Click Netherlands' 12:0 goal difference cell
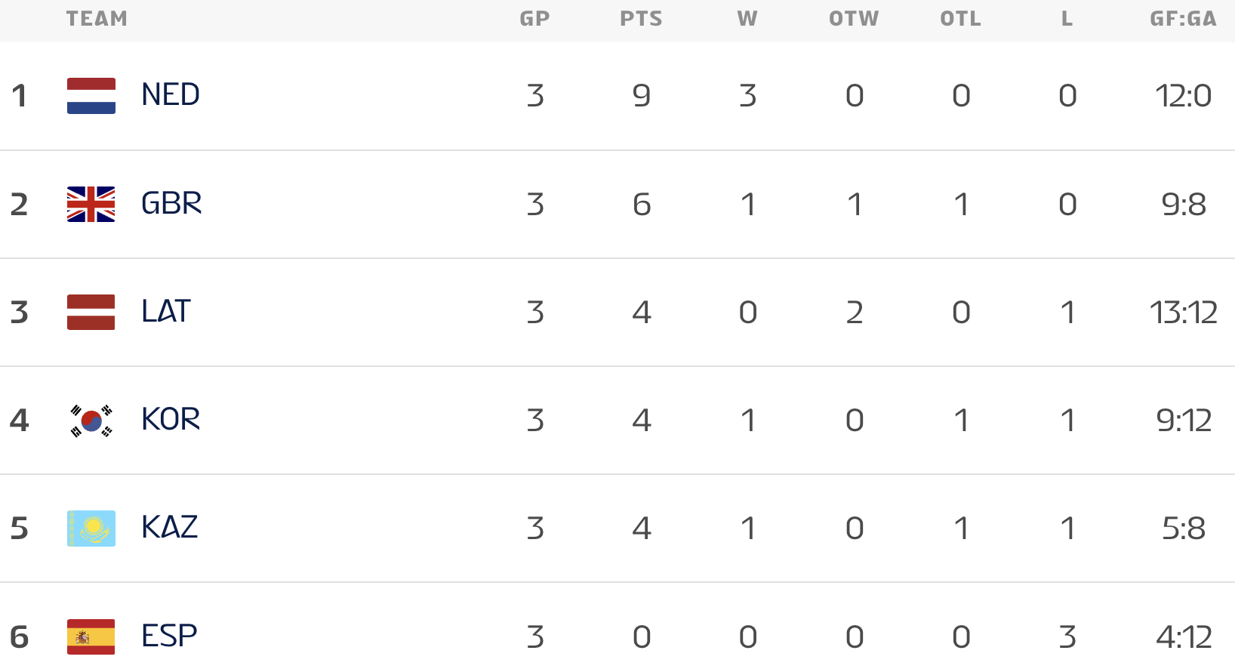1235x672 pixels. pos(1183,96)
